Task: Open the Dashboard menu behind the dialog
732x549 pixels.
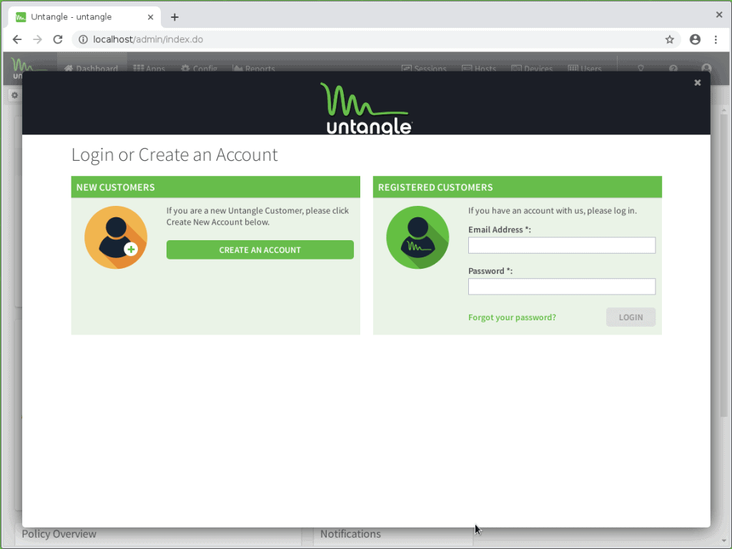Action: click(x=91, y=69)
